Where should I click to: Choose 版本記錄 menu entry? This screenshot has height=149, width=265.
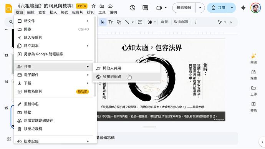pyautogui.click(x=53, y=141)
